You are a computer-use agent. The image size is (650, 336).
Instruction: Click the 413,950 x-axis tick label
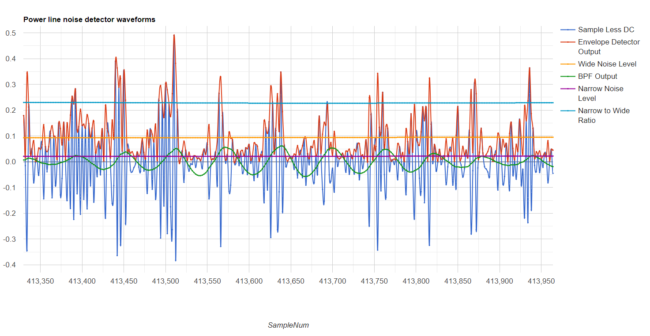[x=541, y=281]
